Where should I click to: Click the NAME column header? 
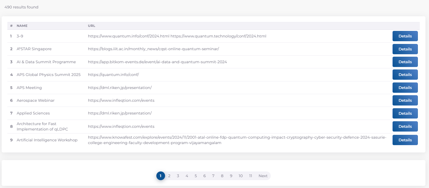tap(22, 26)
